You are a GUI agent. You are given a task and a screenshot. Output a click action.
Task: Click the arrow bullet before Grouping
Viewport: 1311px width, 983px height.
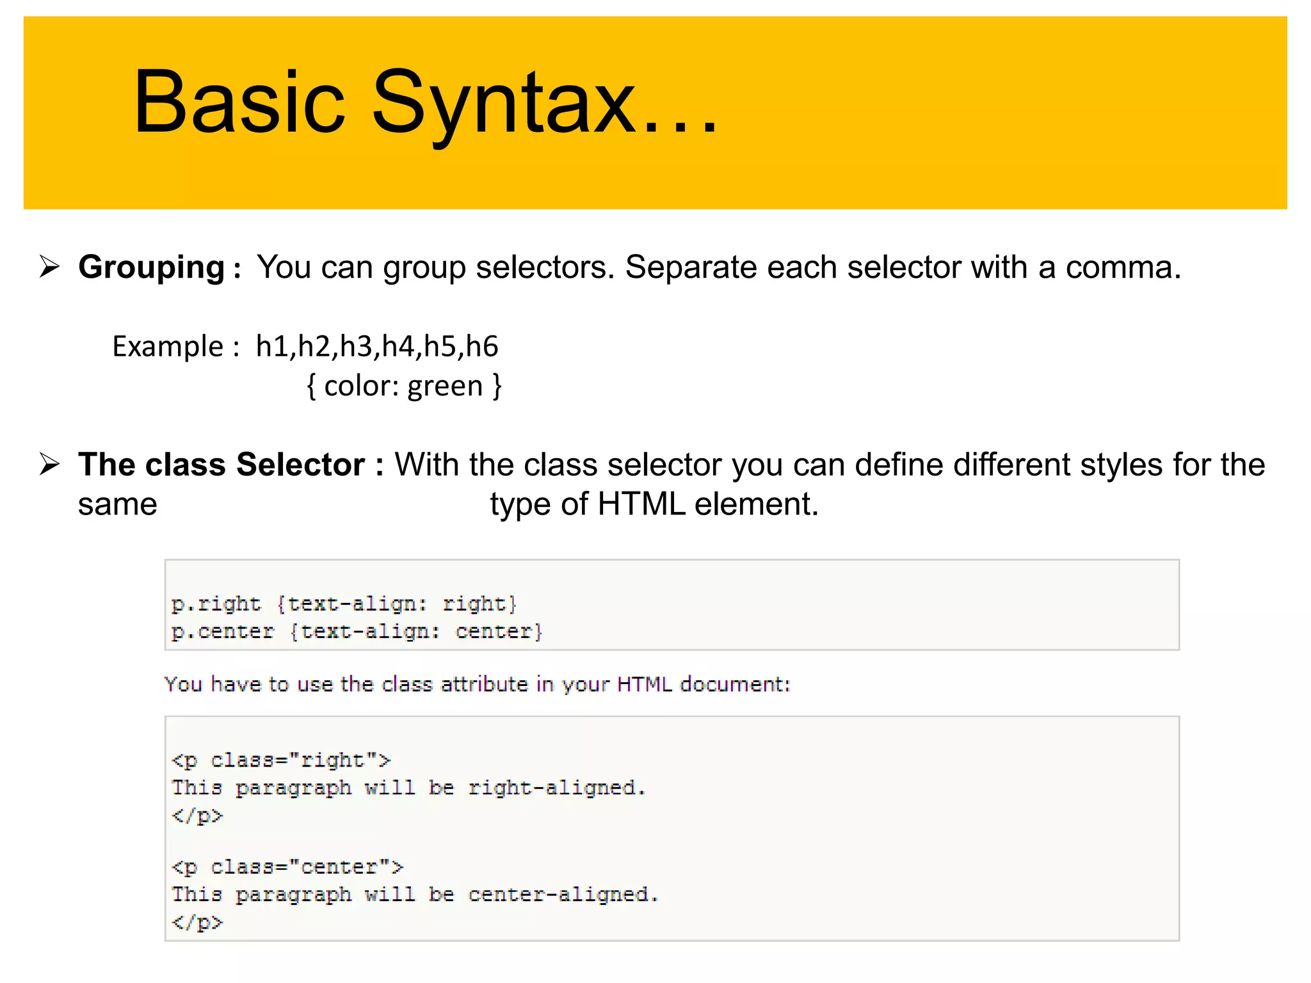(49, 266)
